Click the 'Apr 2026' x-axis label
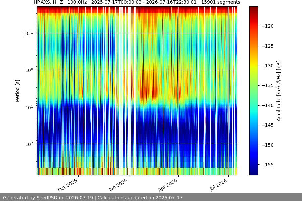The height and width of the screenshot is (201, 302). pos(167,185)
